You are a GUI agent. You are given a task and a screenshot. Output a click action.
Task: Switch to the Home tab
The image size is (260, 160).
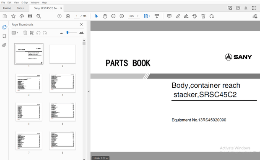7,8
